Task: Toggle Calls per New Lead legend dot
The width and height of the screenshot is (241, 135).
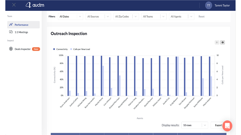Action: [x=71, y=49]
